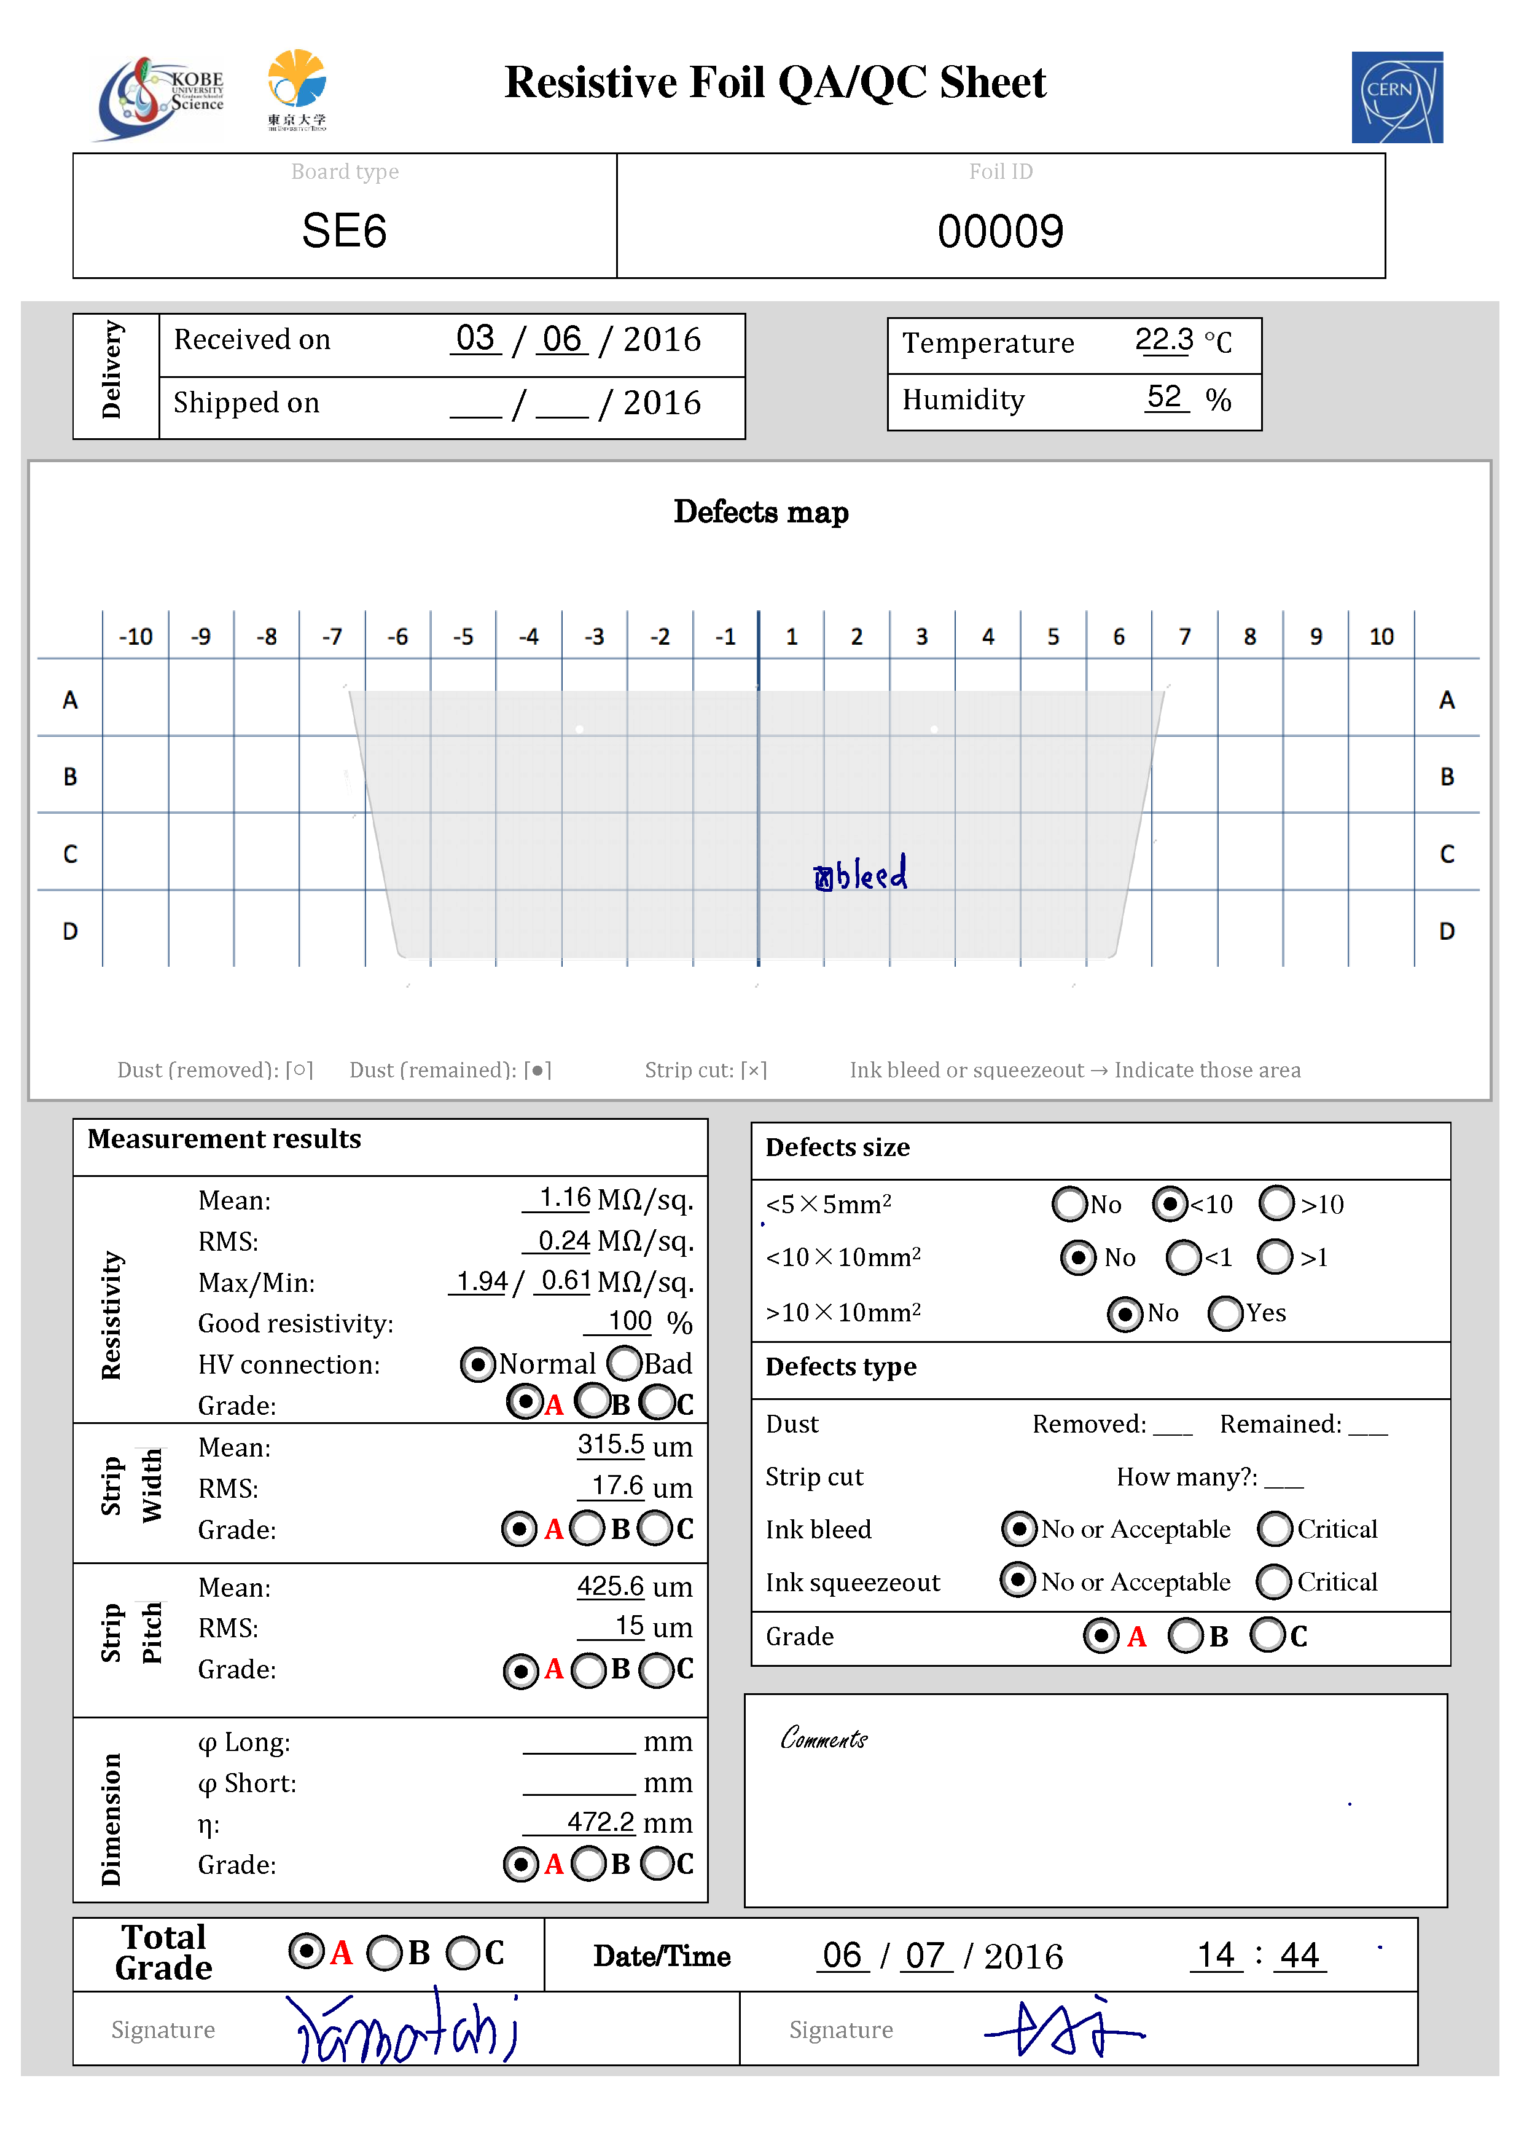Set Ink bleed to No or Acceptable
This screenshot has width=1524, height=2156.
click(x=1019, y=1528)
